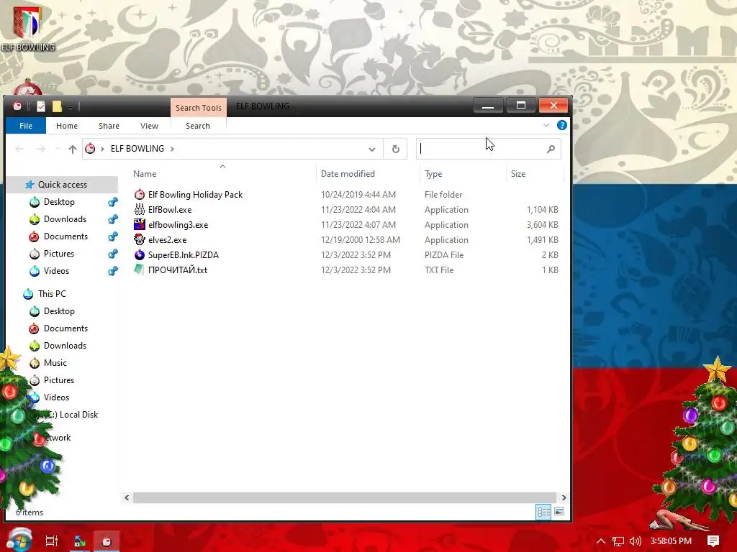Open the address bar history dropdown
Screen dimensions: 737x552
click(x=372, y=149)
